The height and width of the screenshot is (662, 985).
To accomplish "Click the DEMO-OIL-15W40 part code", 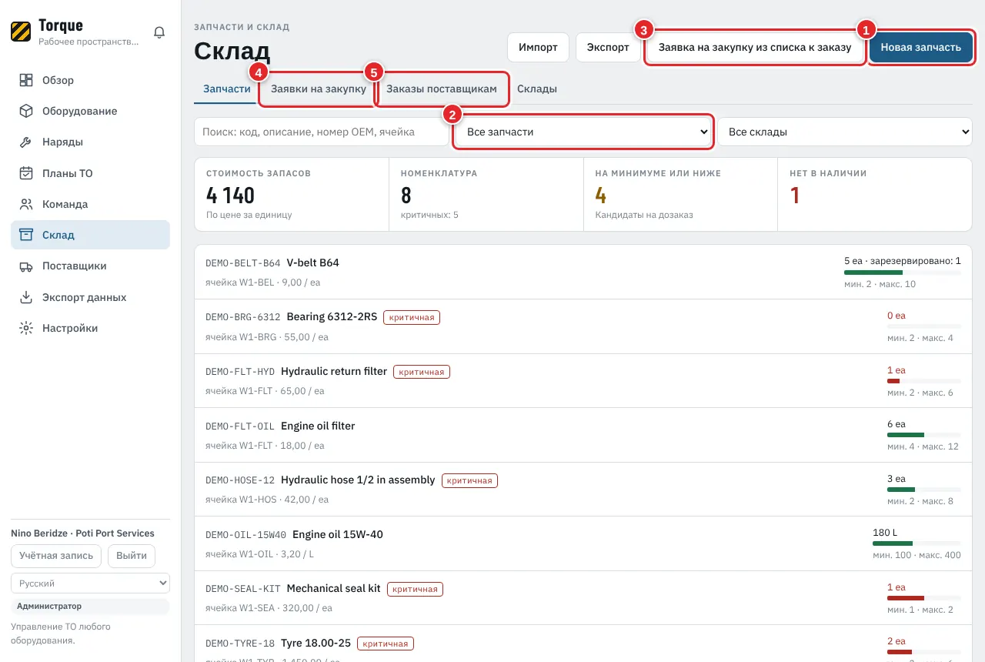I will coord(246,535).
